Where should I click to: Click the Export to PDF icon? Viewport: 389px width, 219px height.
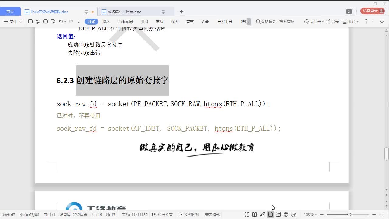[38, 22]
